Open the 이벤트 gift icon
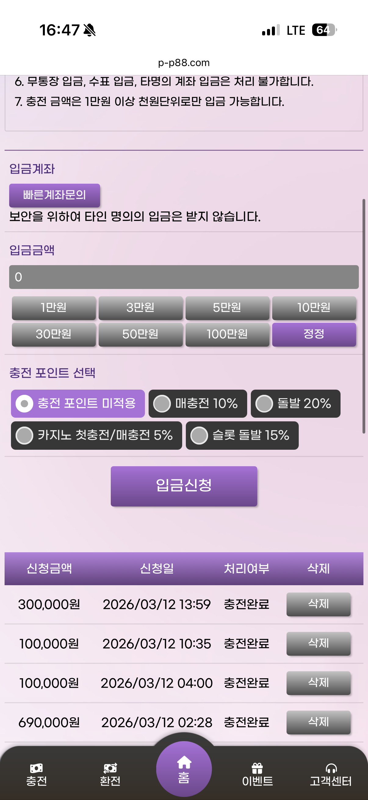The height and width of the screenshot is (800, 368). tap(257, 768)
